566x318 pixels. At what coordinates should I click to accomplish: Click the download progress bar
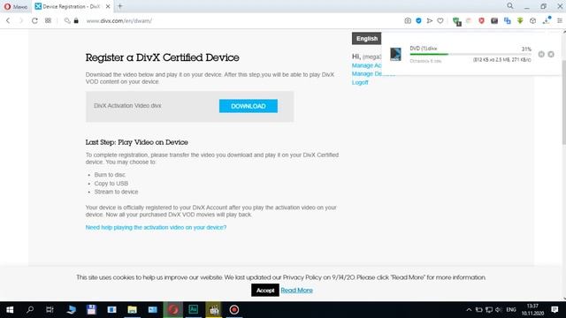point(470,54)
